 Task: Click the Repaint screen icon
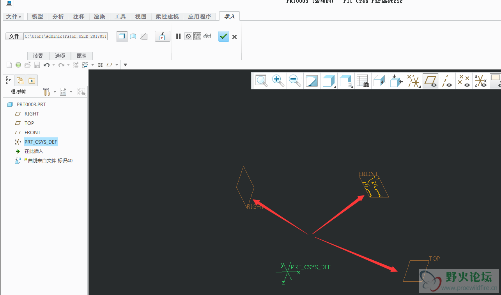click(312, 81)
